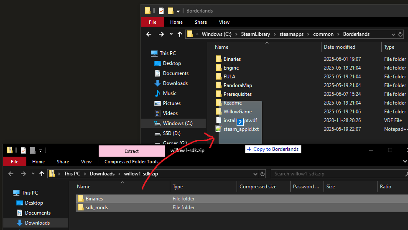Select PandoraMap folder
Image resolution: width=408 pixels, height=230 pixels.
[x=237, y=85]
